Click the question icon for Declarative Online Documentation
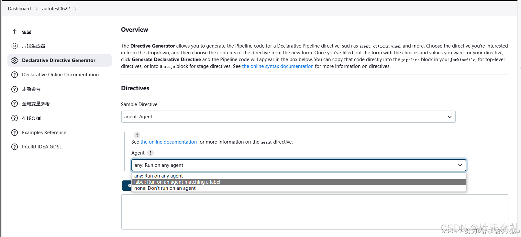 click(x=15, y=75)
